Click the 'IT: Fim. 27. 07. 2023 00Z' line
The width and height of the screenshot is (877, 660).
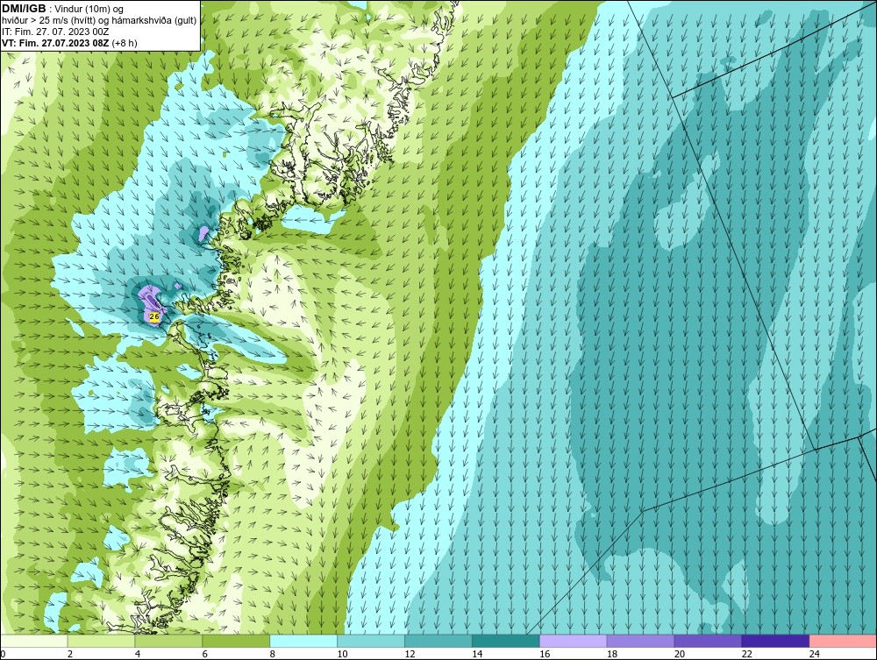(x=55, y=32)
